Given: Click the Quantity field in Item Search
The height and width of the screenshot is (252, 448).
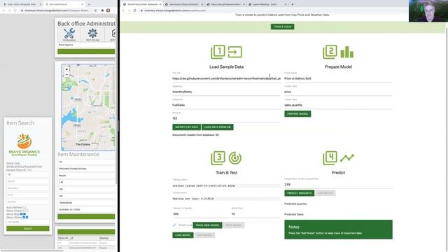Looking at the screenshot, I should [28, 202].
